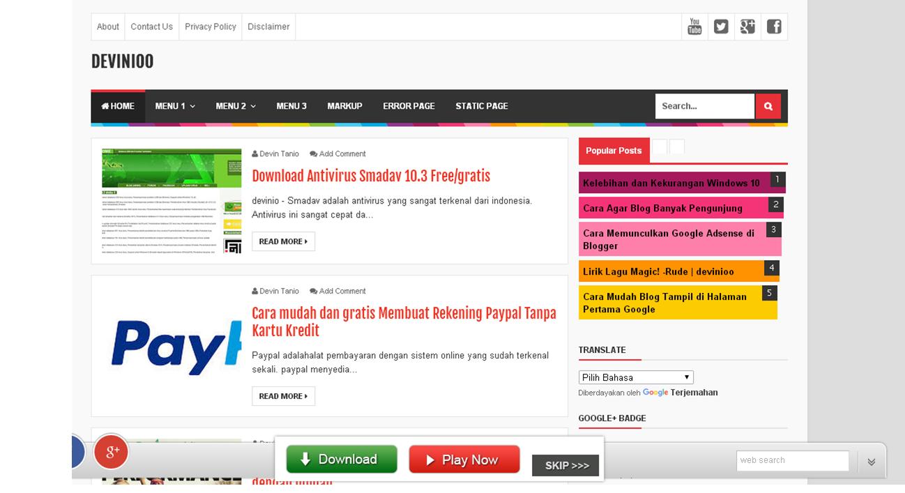Click the SKIP >>> button
The width and height of the screenshot is (905, 493).
565,465
